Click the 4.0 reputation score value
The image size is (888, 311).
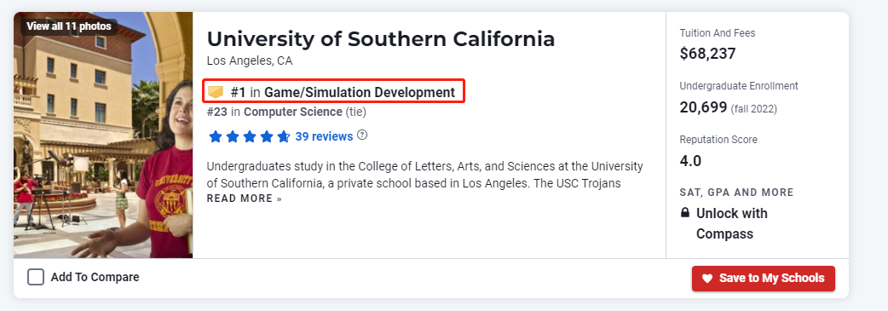[690, 161]
